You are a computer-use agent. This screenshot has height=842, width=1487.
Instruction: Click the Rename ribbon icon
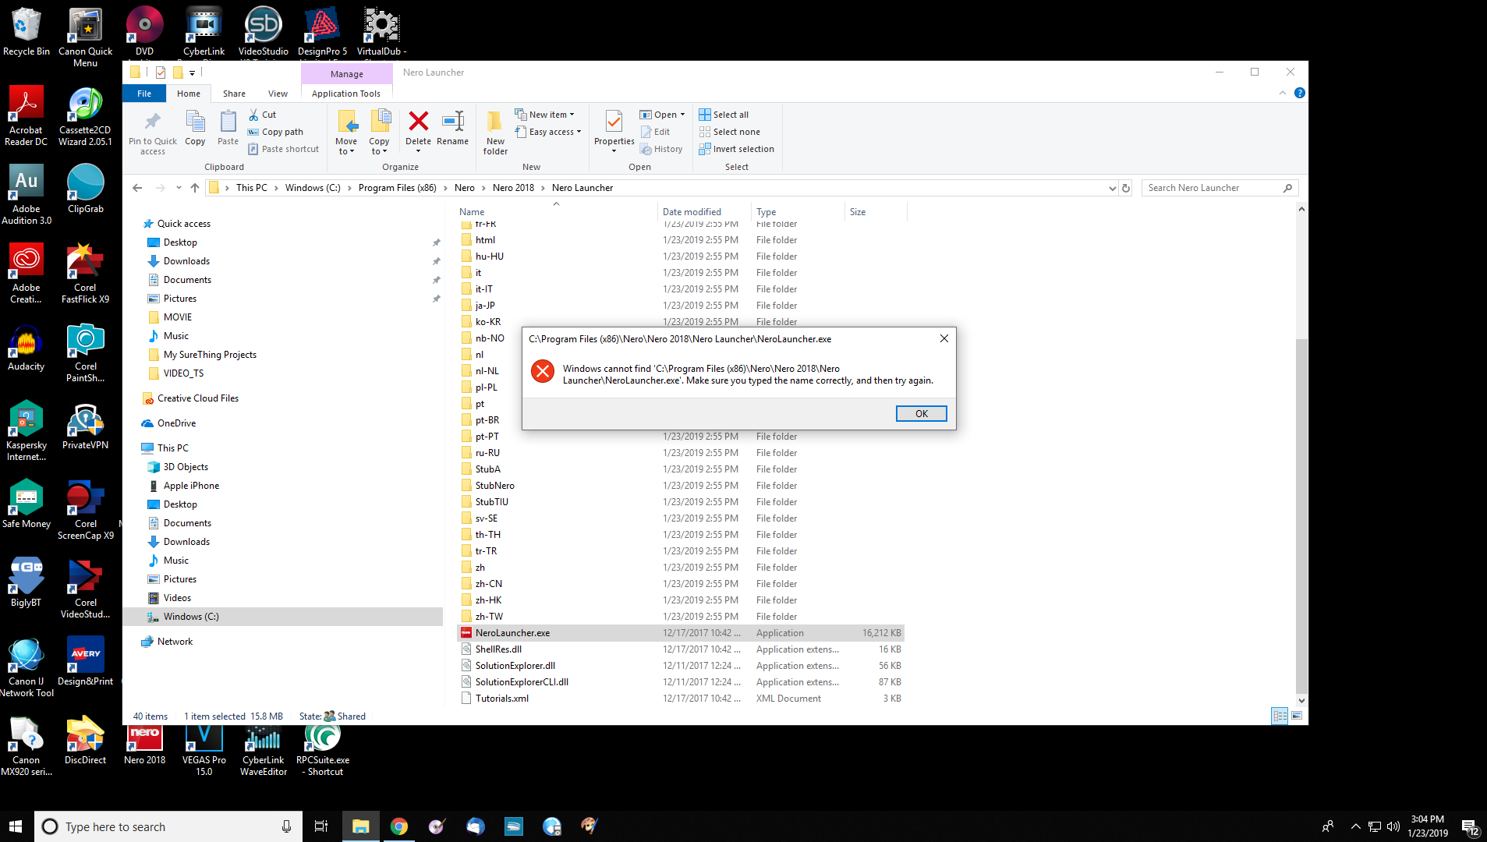click(452, 121)
